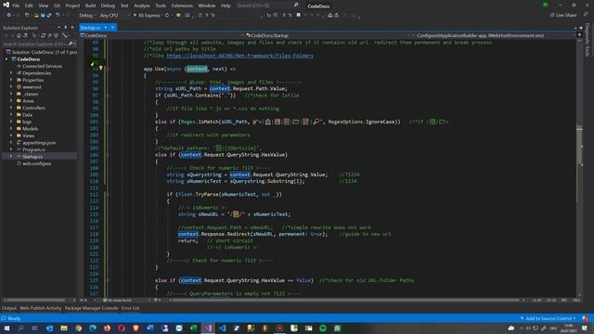The width and height of the screenshot is (594, 334).
Task: Select appsettings.json file
Action: pos(39,143)
